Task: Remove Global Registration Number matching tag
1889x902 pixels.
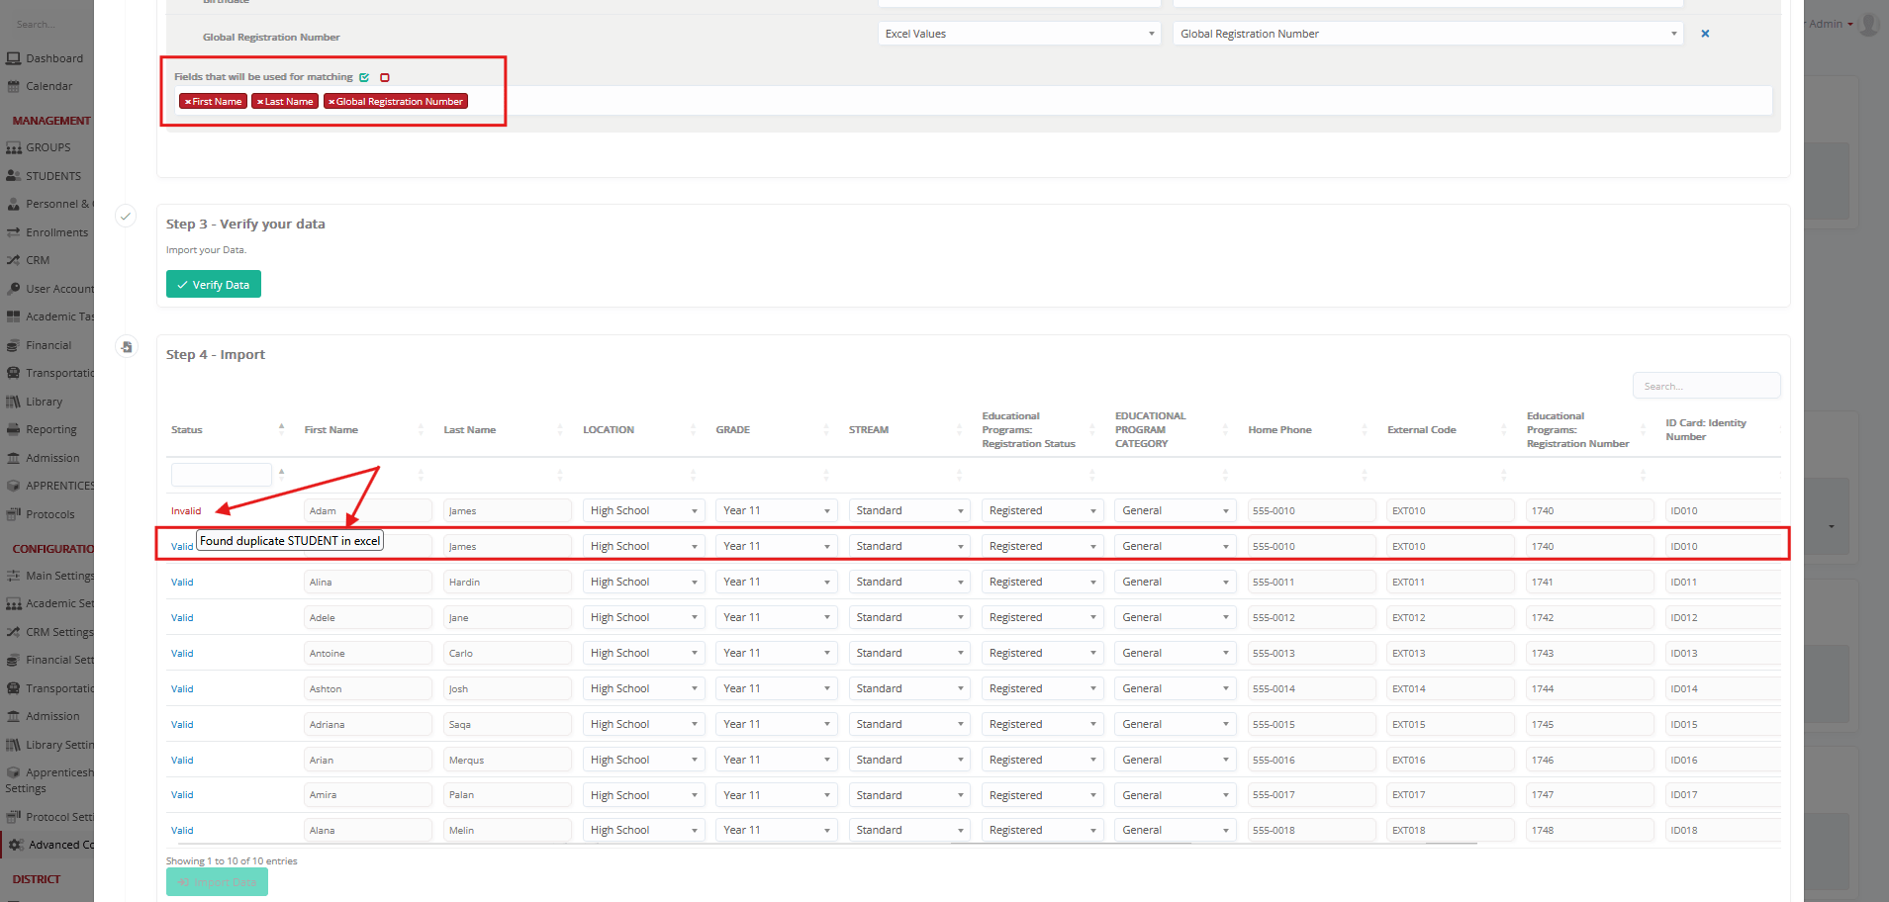Action: pos(331,102)
